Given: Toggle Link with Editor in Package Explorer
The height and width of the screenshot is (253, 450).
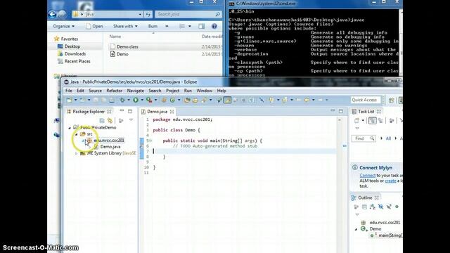Looking at the screenshot, I should [x=110, y=120].
